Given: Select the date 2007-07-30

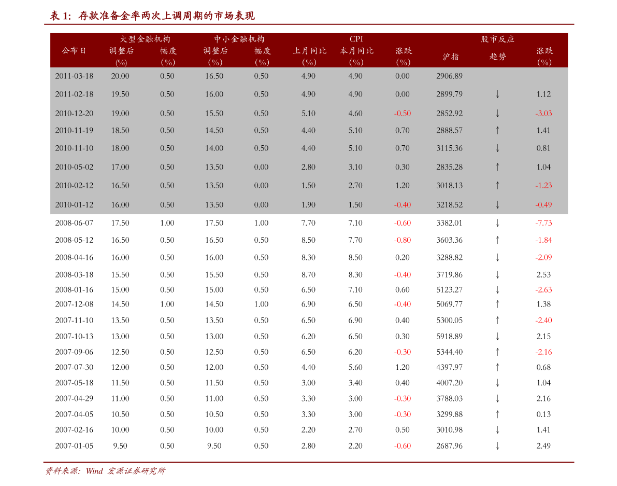Looking at the screenshot, I should pos(75,367).
